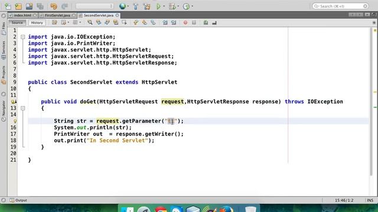Viewport: 378px width, 212px height.
Task: Click the INS insert mode indicator
Action: coord(370,200)
